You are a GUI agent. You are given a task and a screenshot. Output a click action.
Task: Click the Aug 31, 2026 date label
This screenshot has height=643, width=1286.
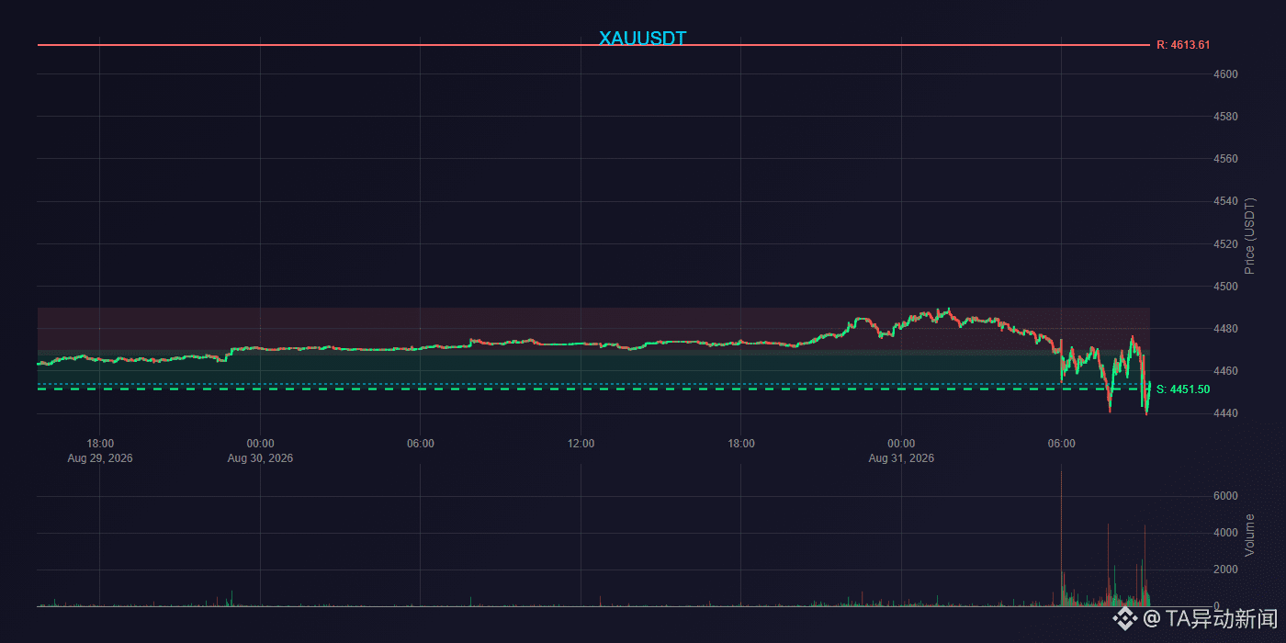coord(901,457)
